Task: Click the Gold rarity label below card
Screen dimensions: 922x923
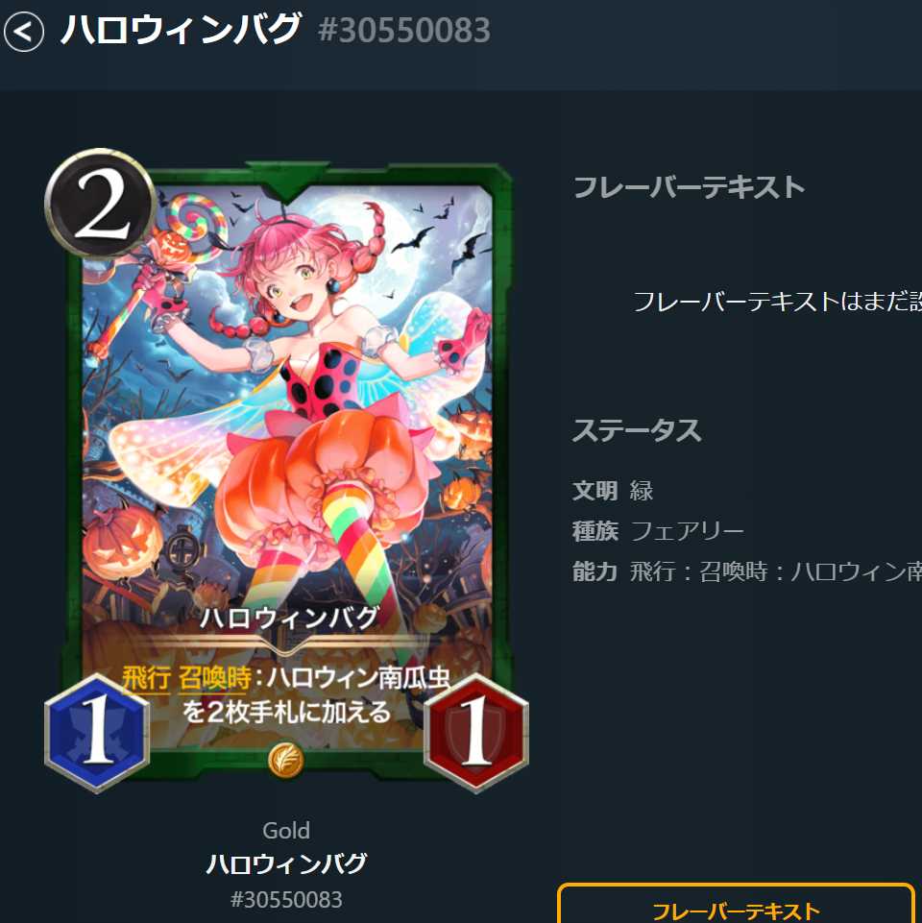Action: 286,831
